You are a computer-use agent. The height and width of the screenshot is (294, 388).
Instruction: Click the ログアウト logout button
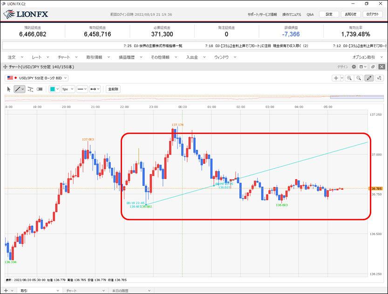pyautogui.click(x=373, y=14)
